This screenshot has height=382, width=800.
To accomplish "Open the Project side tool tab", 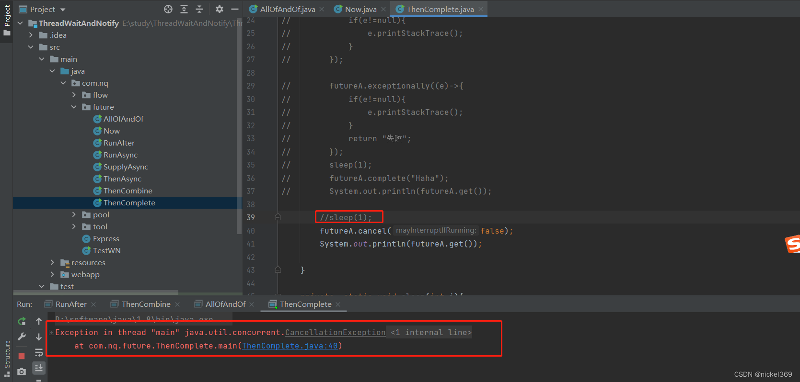I will tap(7, 20).
